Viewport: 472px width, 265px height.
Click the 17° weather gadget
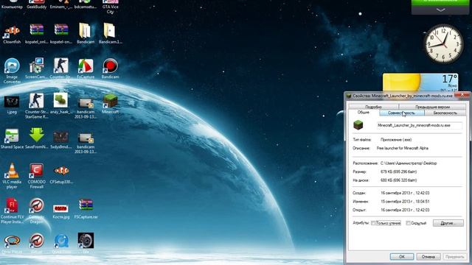click(x=420, y=82)
